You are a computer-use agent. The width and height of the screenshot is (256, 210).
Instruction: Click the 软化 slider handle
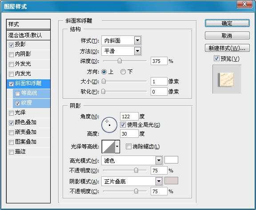pyautogui.click(x=103, y=92)
